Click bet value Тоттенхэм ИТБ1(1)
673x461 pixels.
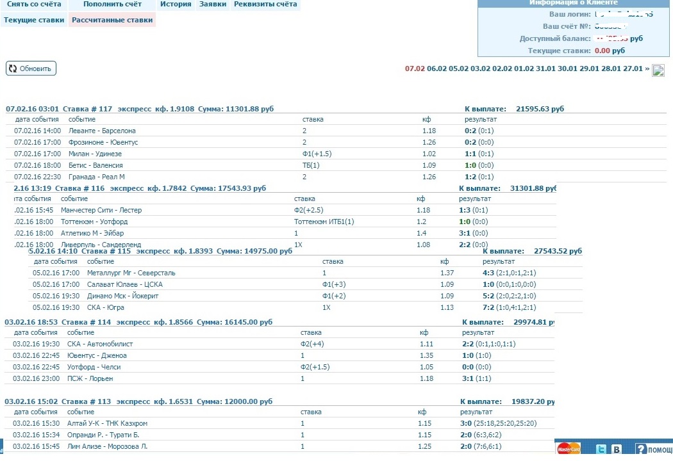pyautogui.click(x=324, y=222)
